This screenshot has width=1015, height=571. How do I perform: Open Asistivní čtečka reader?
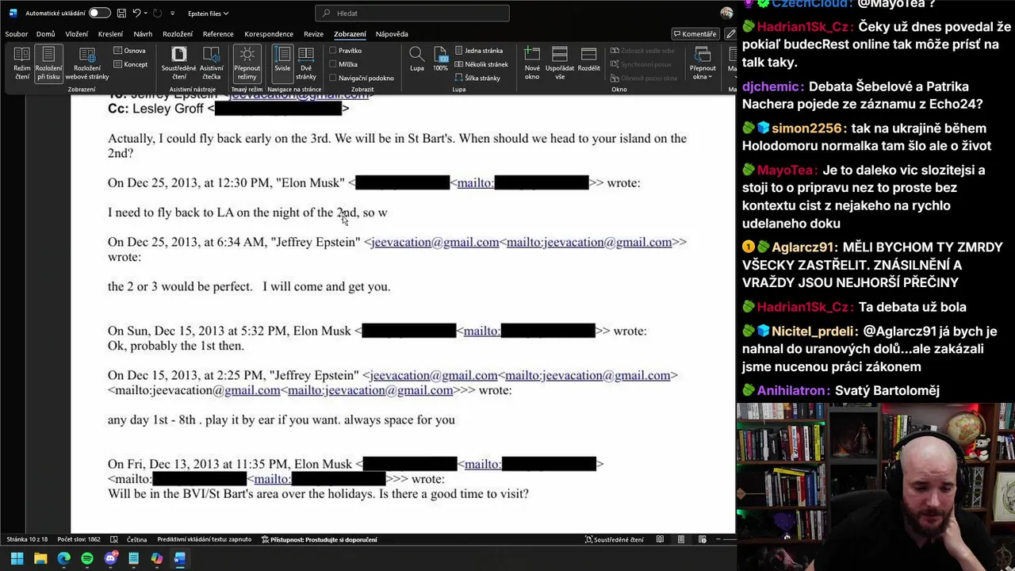[211, 63]
